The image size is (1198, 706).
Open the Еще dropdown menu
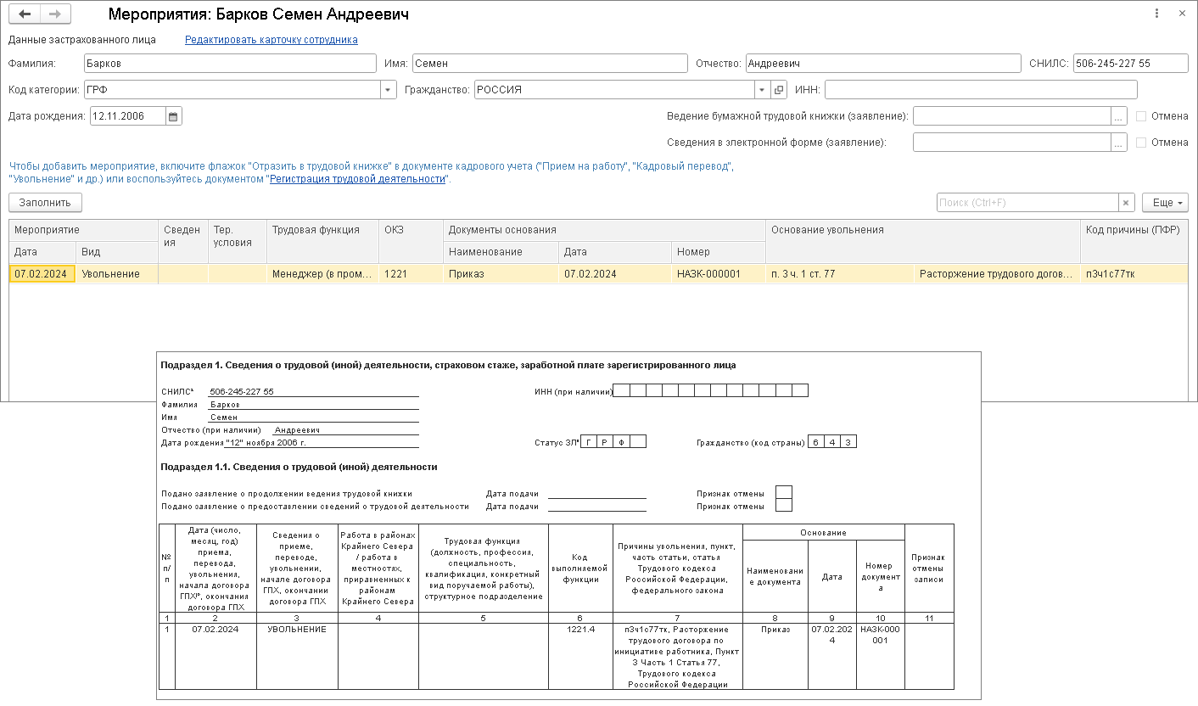tap(1165, 203)
